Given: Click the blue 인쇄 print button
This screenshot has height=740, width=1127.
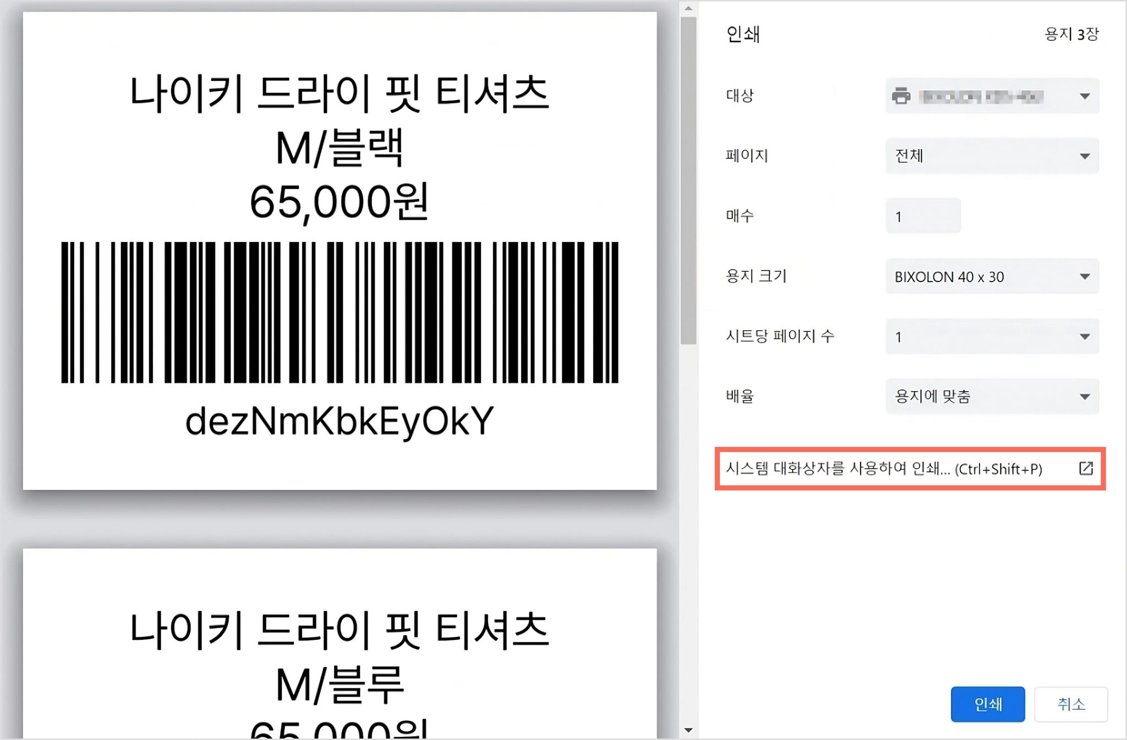Looking at the screenshot, I should pos(988,704).
